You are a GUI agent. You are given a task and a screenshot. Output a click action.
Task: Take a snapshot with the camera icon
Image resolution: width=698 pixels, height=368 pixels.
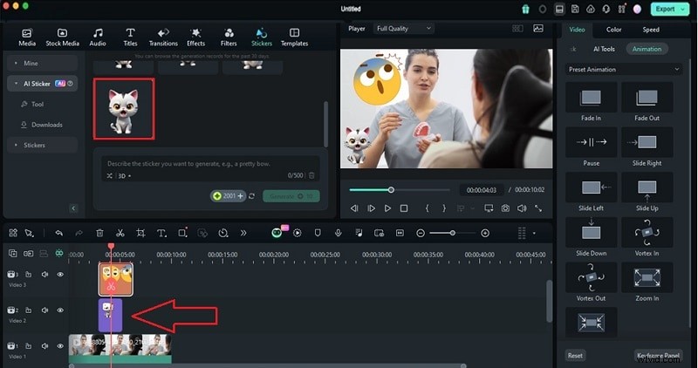coord(505,208)
